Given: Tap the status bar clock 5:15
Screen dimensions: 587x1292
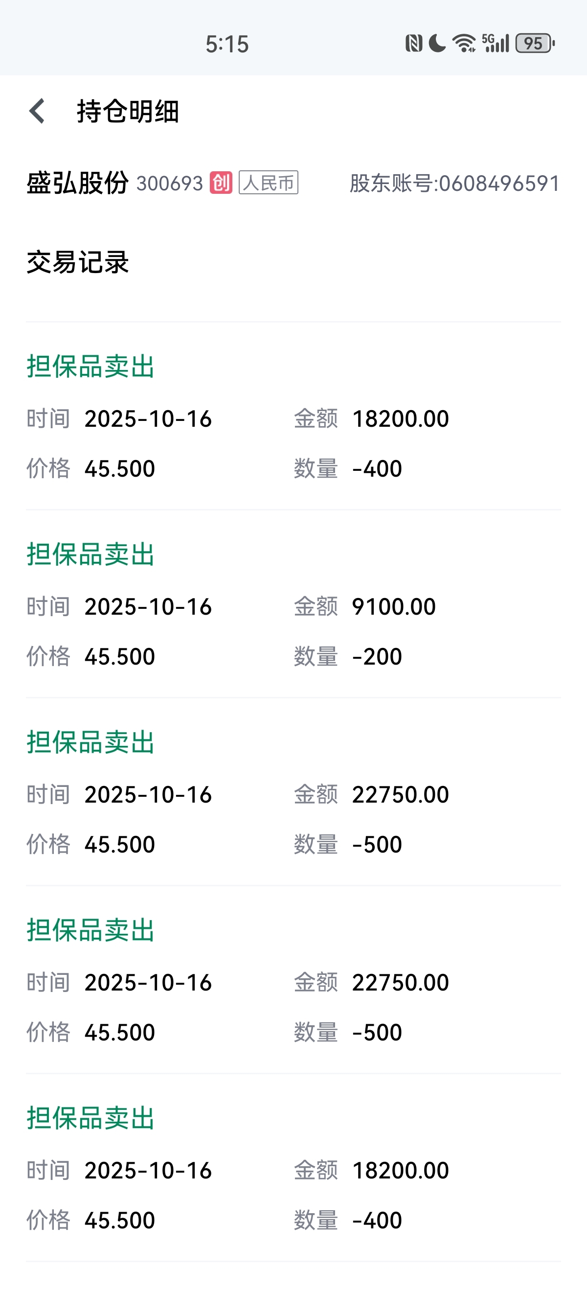Looking at the screenshot, I should (227, 44).
